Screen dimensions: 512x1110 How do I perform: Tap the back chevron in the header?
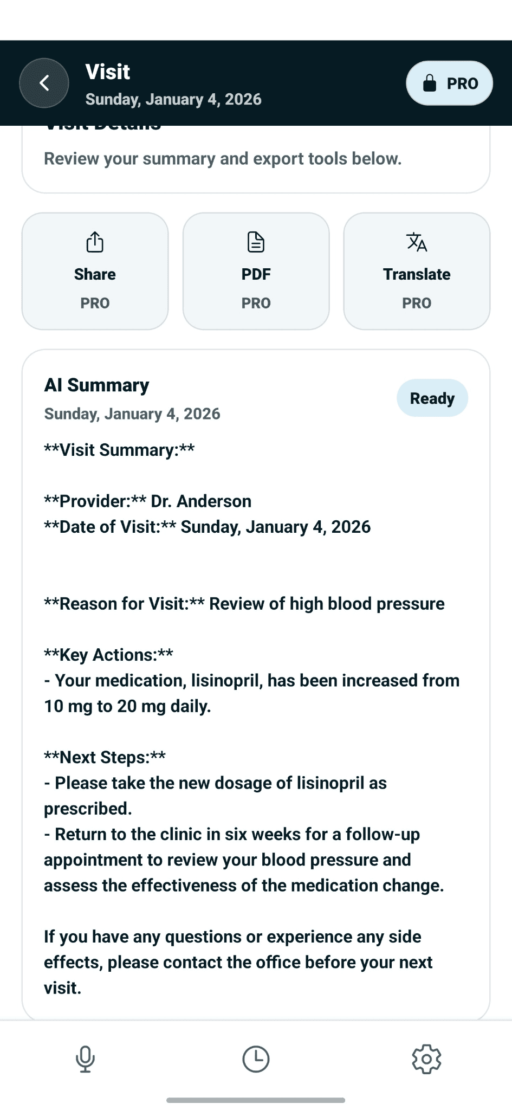(x=44, y=82)
